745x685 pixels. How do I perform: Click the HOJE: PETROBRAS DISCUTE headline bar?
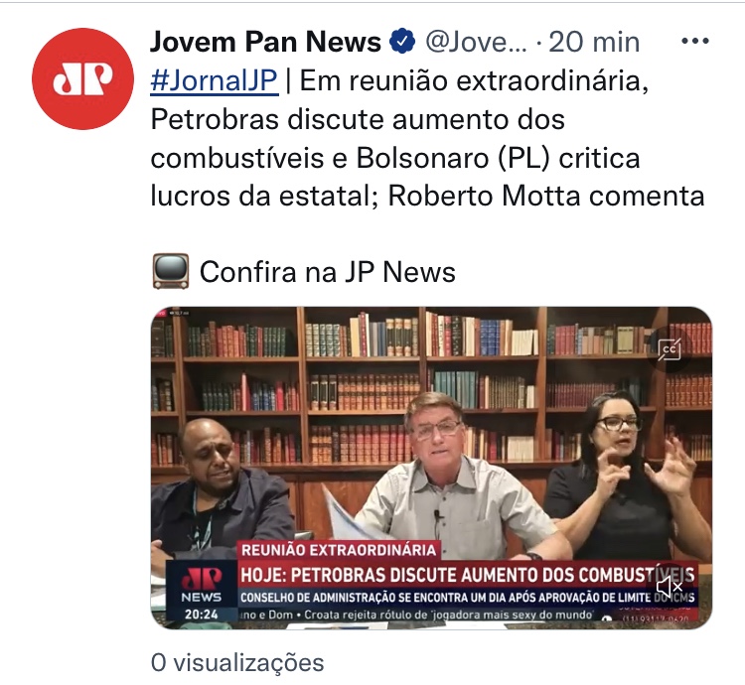coord(468,575)
